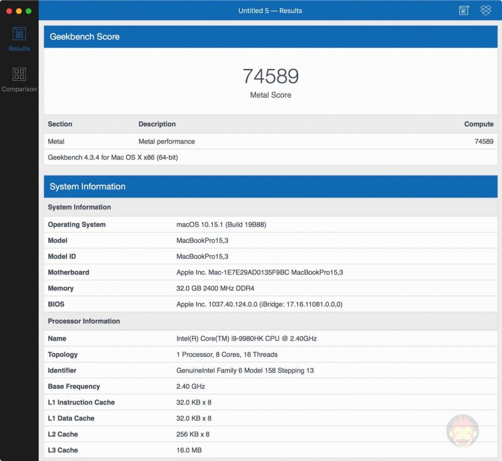Image resolution: width=502 pixels, height=461 pixels.
Task: Click the Untitled 5 — Results title bar
Action: [270, 10]
